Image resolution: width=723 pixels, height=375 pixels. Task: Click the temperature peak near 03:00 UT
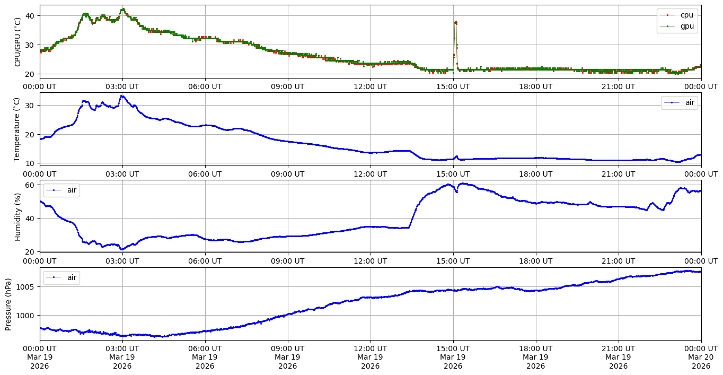[122, 96]
